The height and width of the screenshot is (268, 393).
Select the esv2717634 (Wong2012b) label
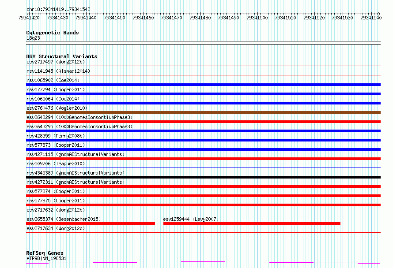point(56,228)
